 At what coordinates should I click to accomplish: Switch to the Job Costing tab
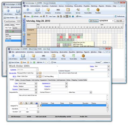pos(35,80)
